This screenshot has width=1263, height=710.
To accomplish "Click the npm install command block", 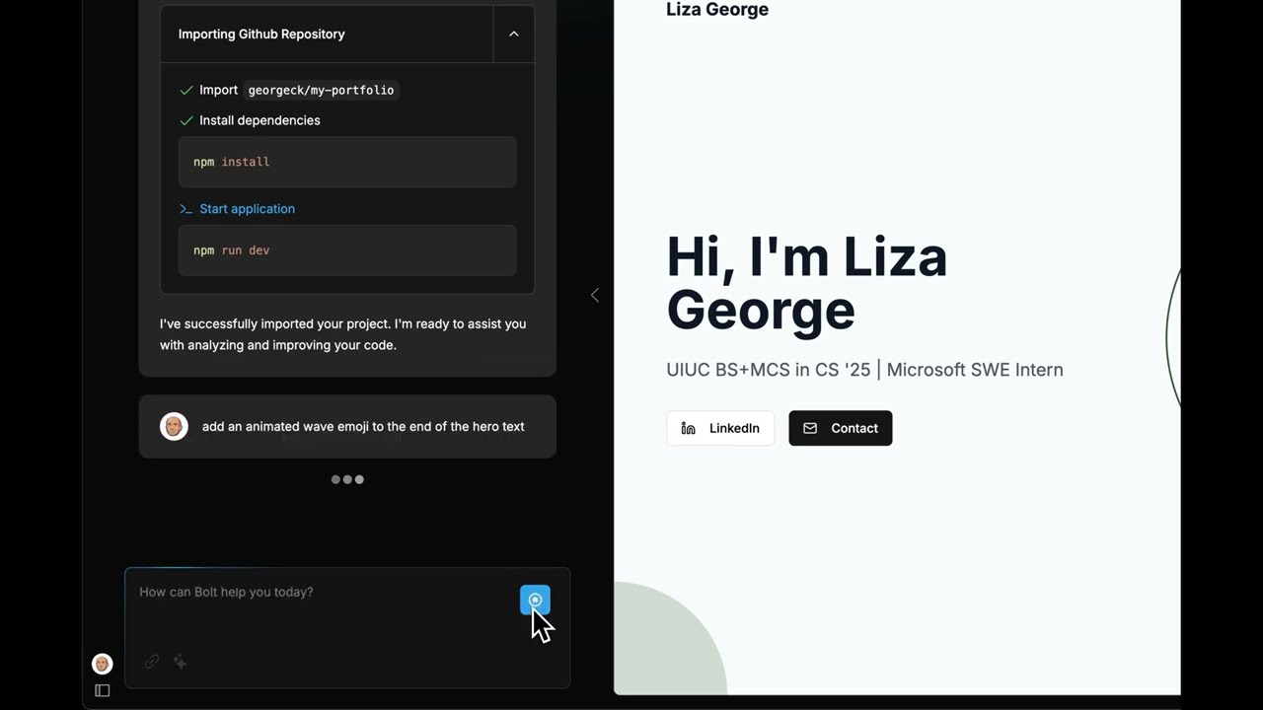I will tap(346, 162).
